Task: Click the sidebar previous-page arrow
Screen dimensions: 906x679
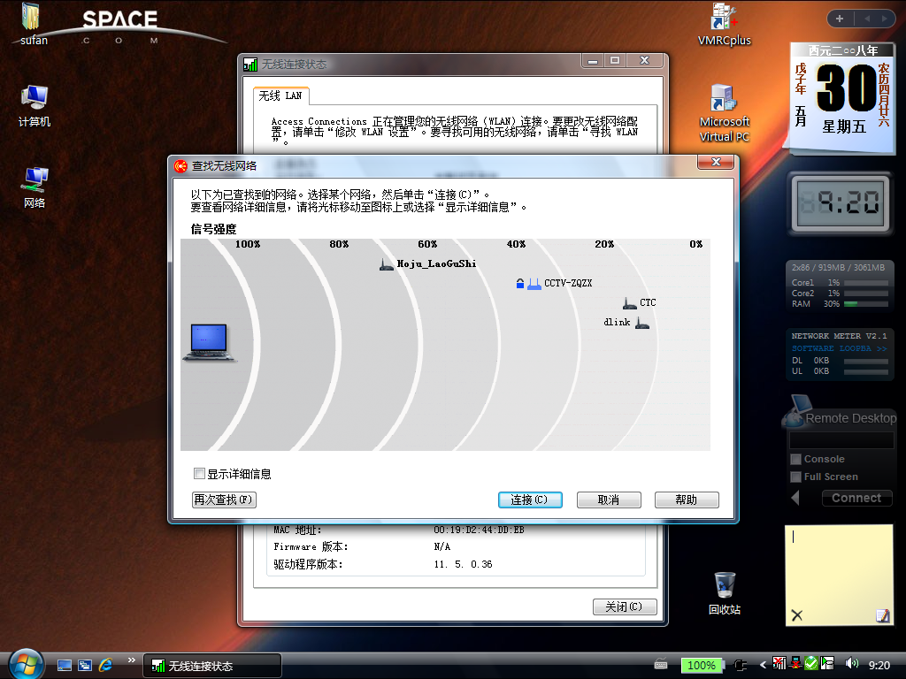Action: 867,19
